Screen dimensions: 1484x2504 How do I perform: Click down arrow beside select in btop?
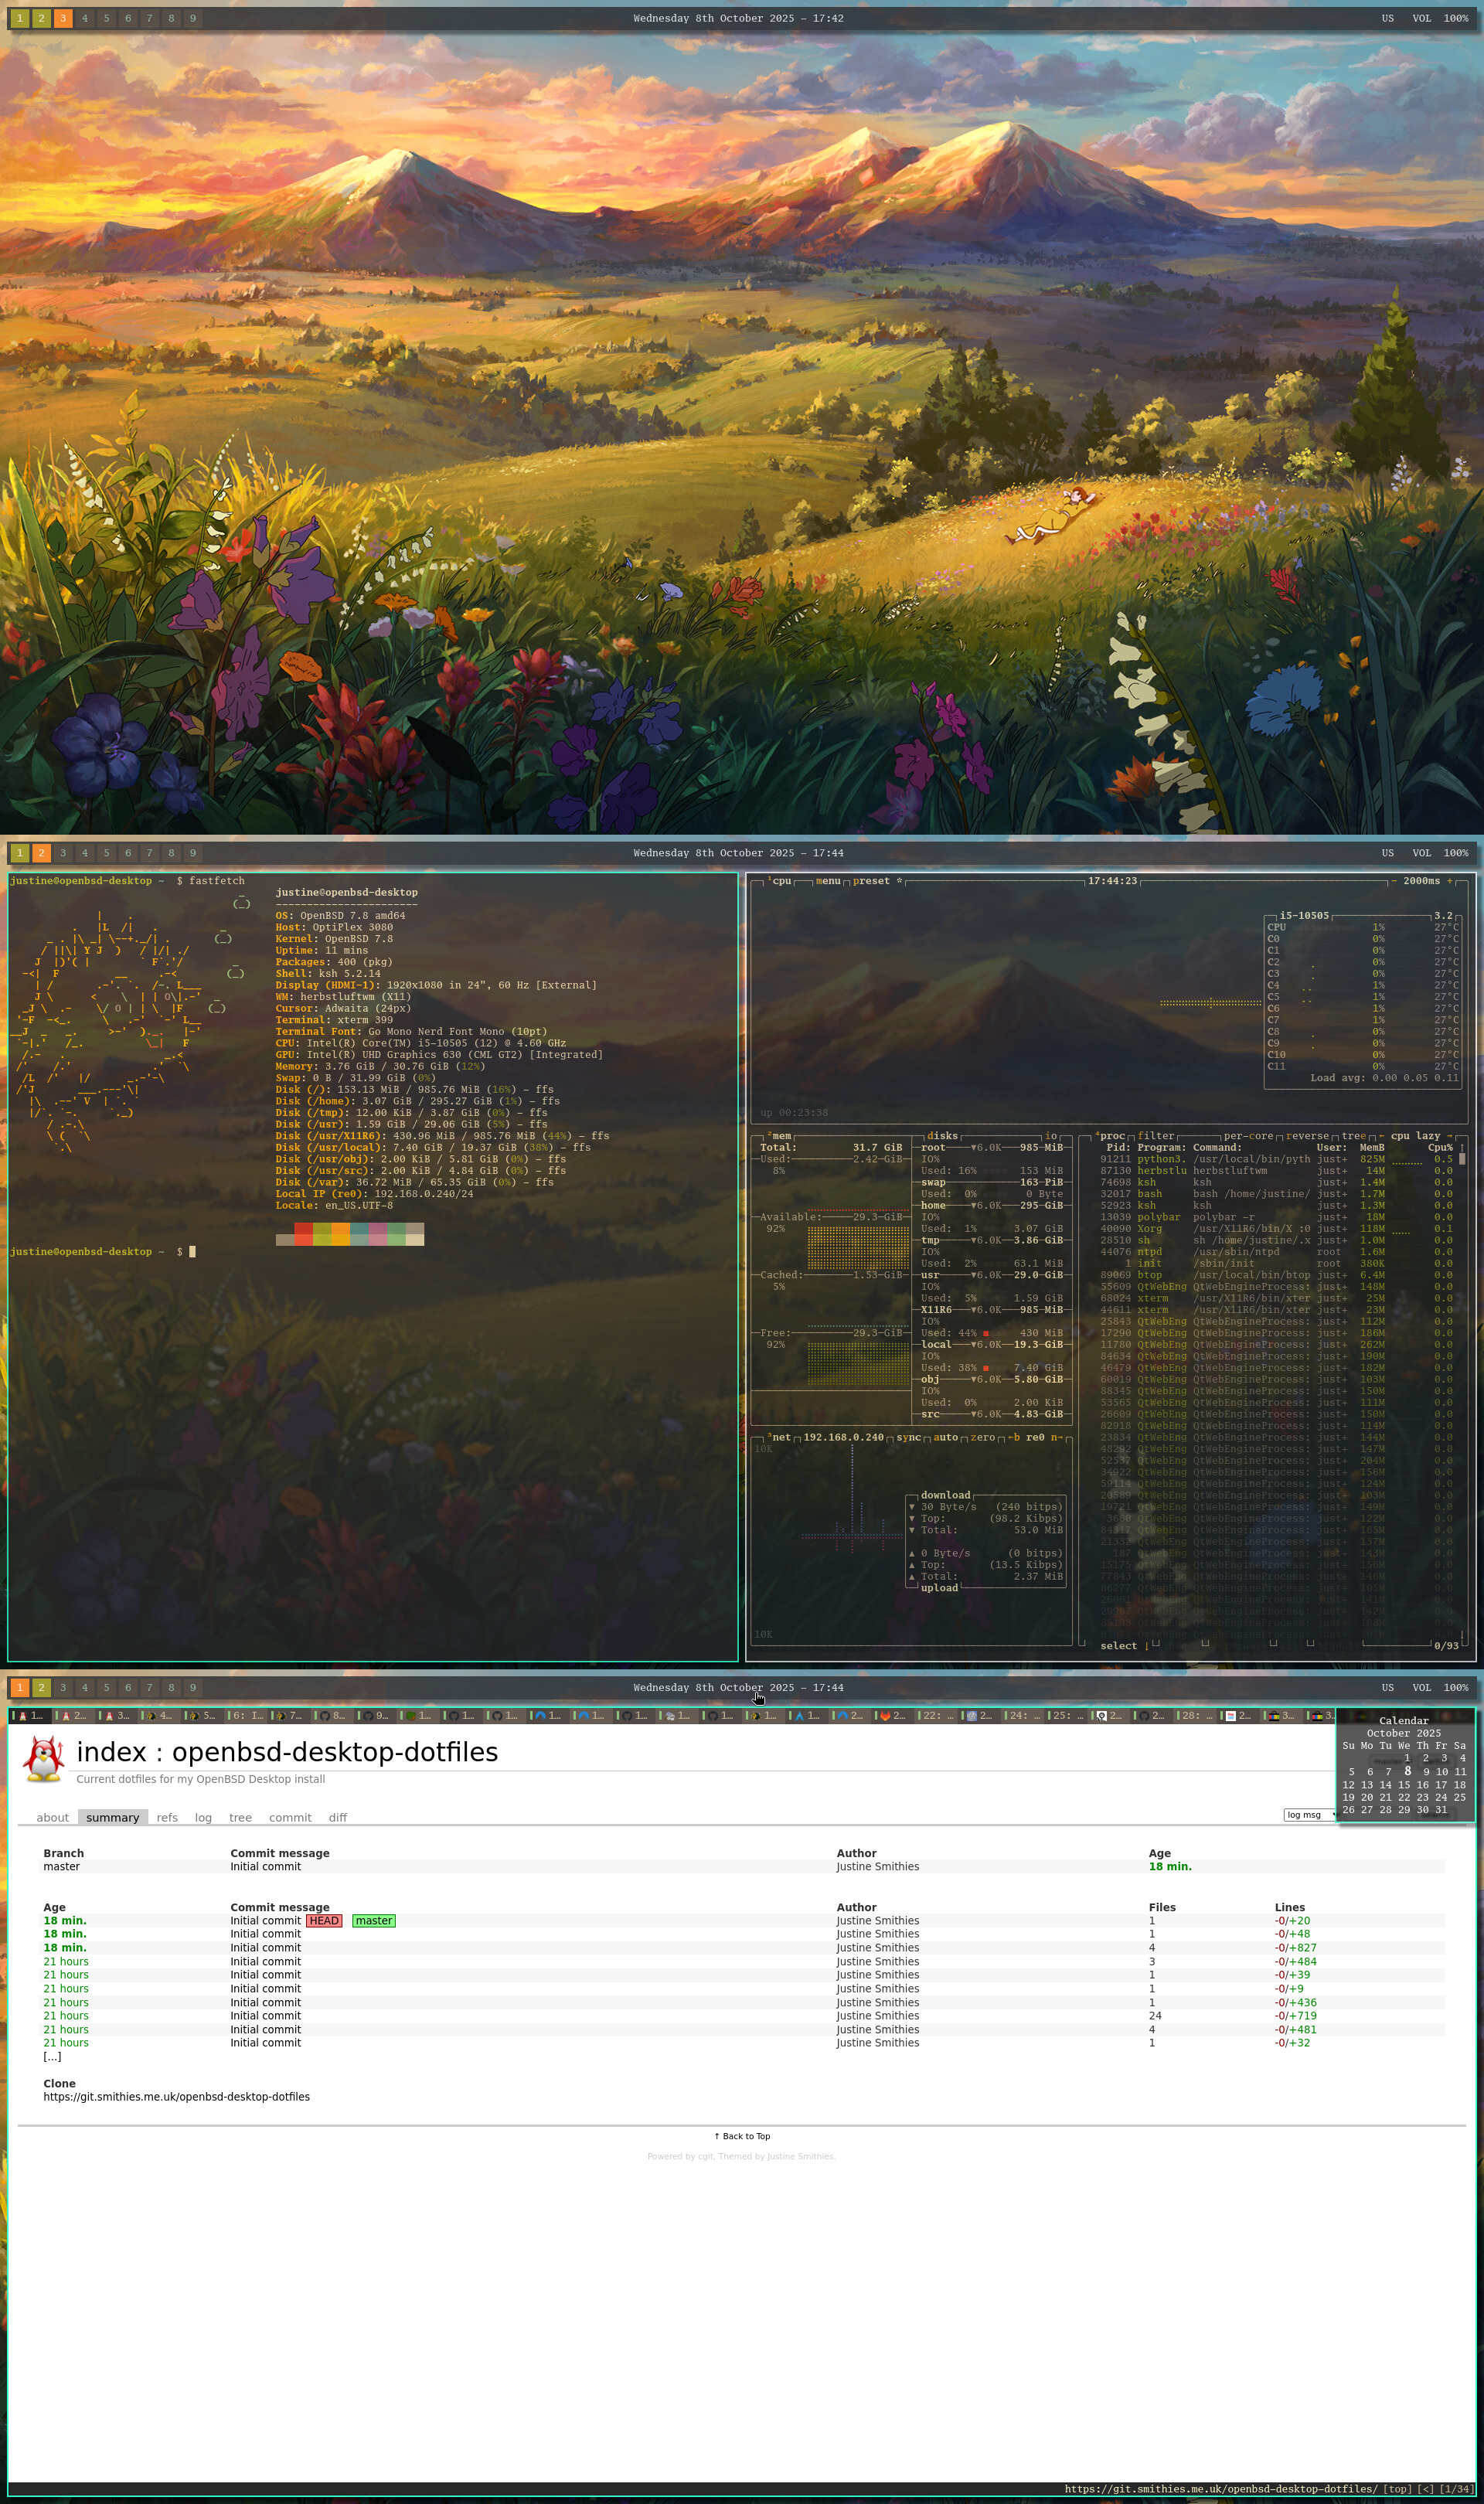pos(1146,1646)
